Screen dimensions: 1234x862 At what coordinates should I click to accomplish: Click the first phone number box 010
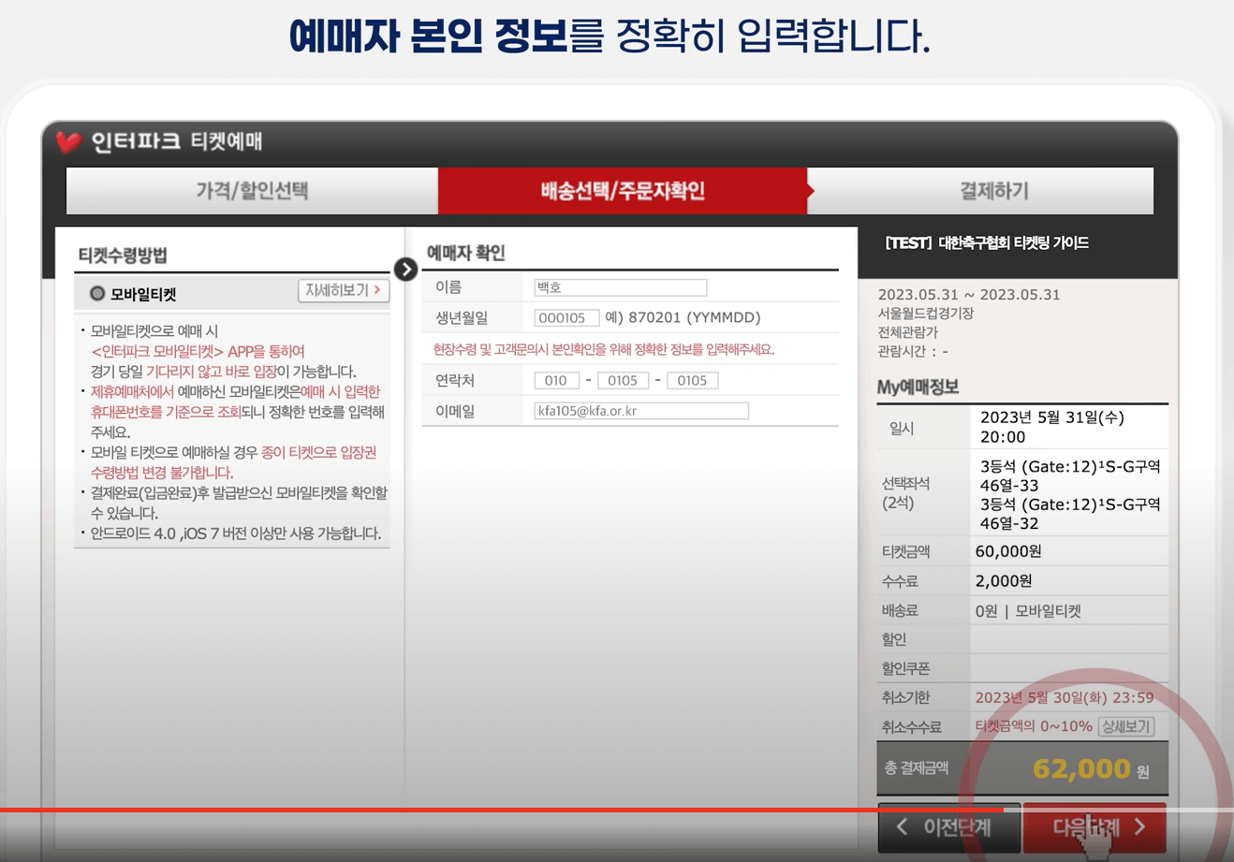pyautogui.click(x=556, y=380)
